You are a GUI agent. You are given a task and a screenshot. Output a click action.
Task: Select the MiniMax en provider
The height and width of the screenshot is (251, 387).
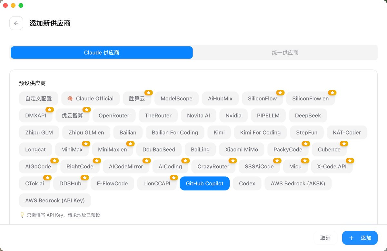[x=113, y=149]
